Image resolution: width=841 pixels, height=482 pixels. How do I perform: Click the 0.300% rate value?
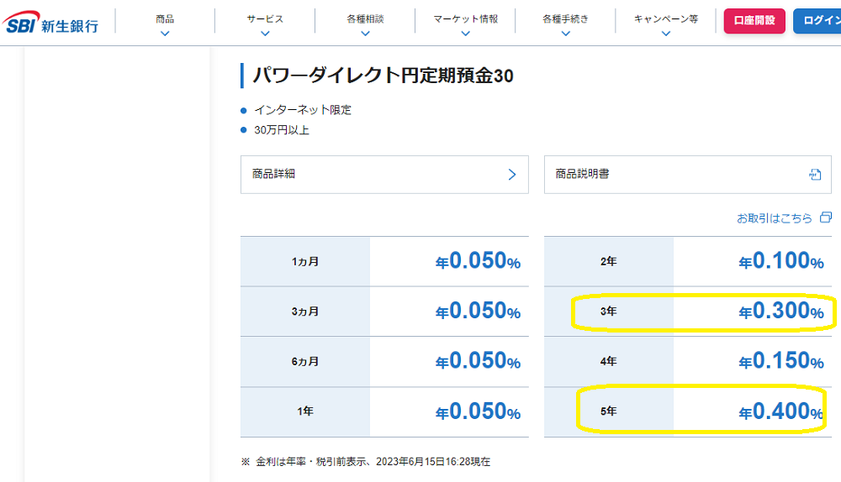point(781,312)
